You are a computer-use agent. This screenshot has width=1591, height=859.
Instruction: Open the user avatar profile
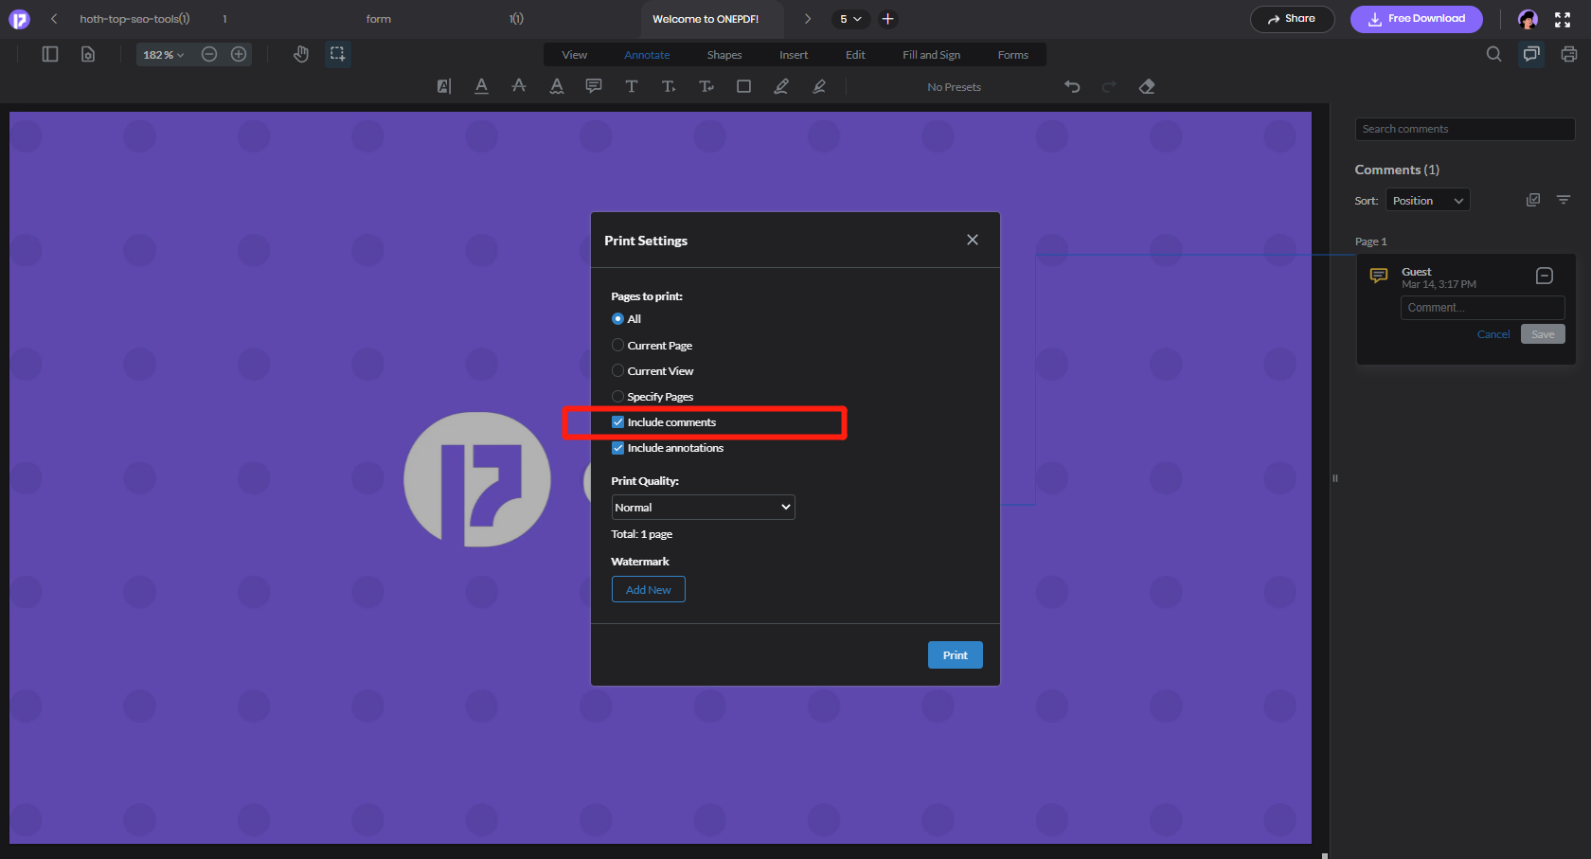pyautogui.click(x=1528, y=19)
